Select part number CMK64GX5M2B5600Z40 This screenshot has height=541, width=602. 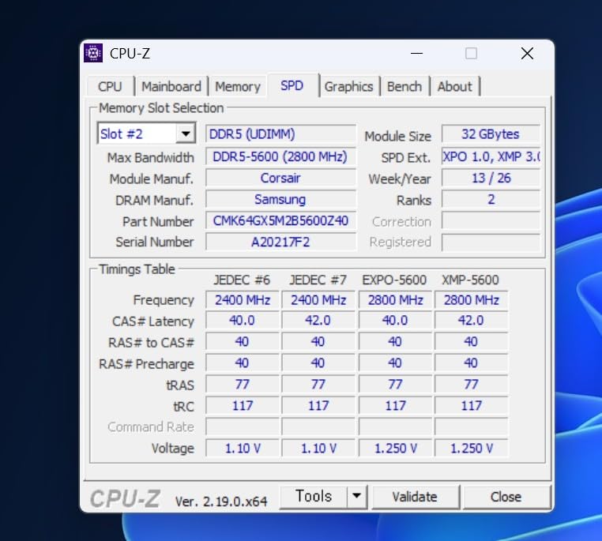[x=280, y=220]
